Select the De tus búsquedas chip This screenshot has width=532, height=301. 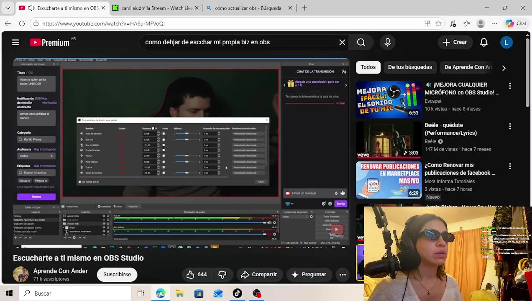point(410,67)
